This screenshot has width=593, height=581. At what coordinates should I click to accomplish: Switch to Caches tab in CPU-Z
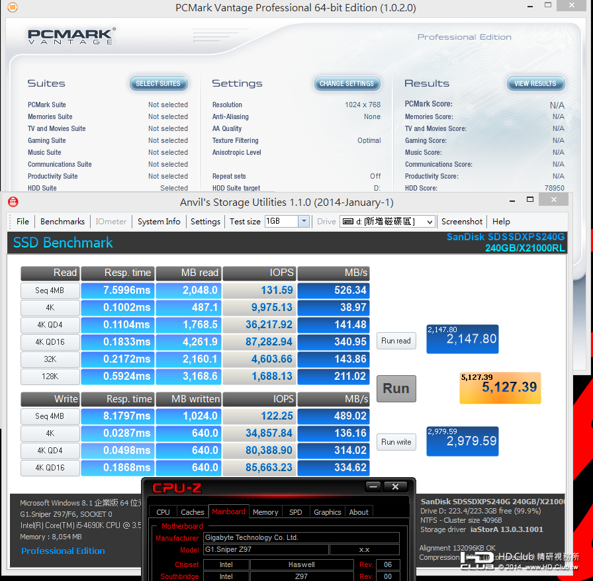pos(193,512)
